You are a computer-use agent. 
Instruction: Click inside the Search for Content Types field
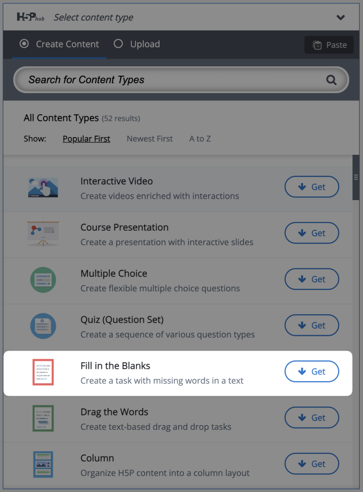pos(167,80)
